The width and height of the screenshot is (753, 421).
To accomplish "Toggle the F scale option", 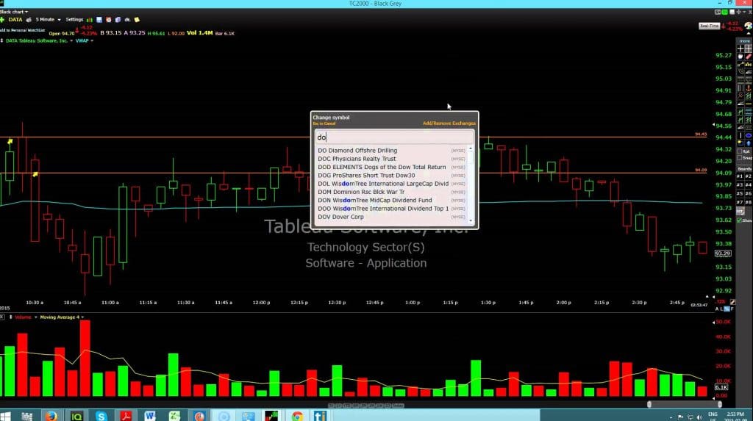I will pos(732,309).
